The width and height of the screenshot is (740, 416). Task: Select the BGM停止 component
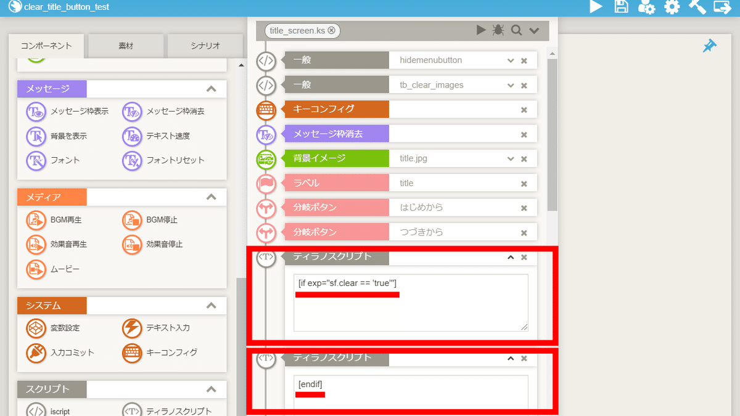click(150, 219)
